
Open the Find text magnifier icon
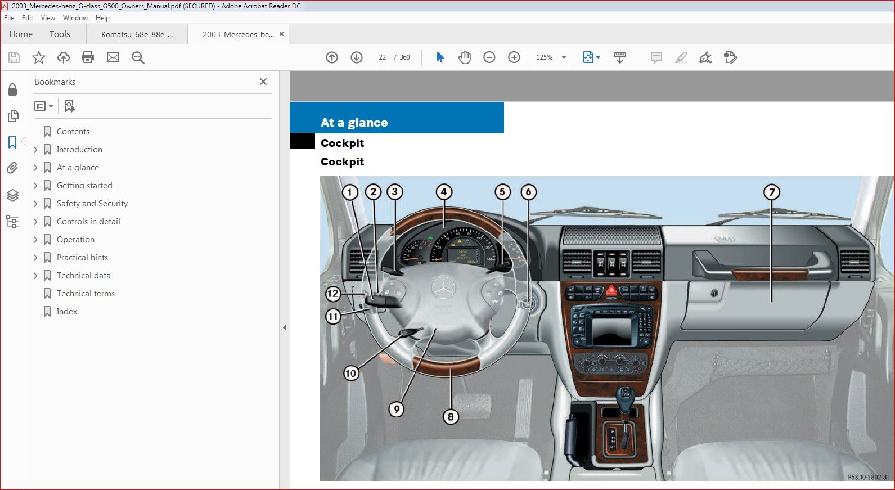click(138, 57)
